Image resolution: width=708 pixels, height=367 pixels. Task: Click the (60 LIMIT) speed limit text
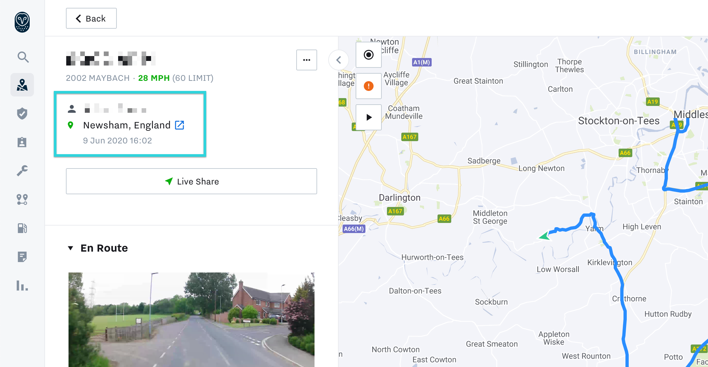point(193,78)
